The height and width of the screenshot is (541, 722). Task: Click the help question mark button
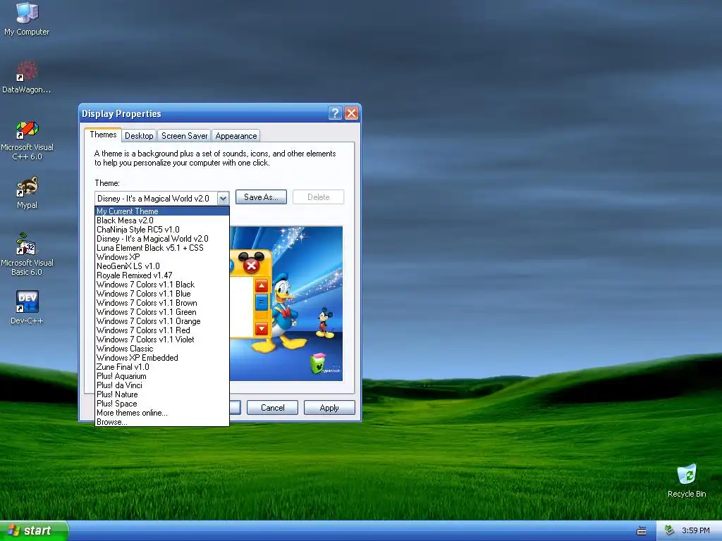[335, 113]
